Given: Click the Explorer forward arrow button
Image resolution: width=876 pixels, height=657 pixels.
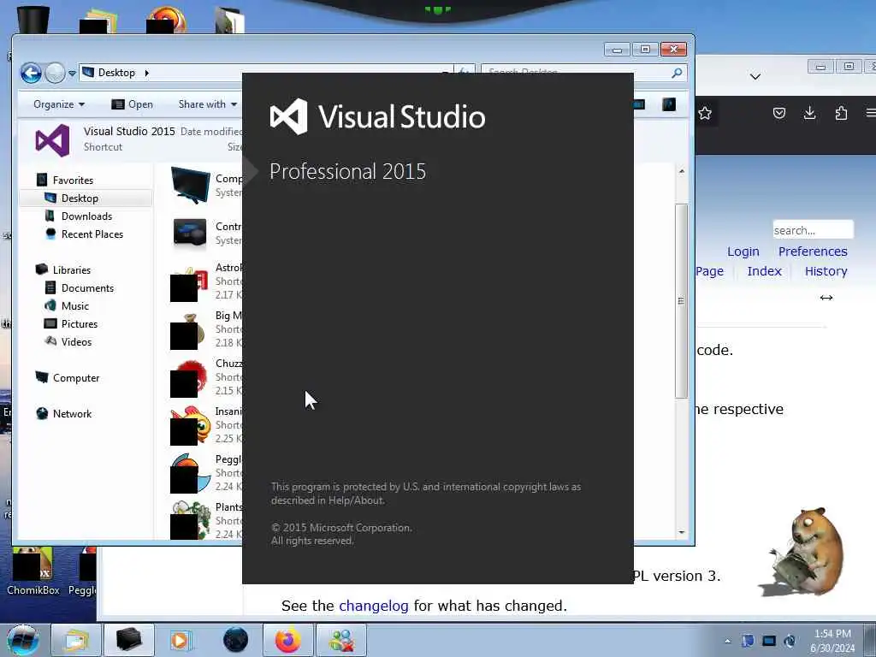Looking at the screenshot, I should (x=55, y=73).
